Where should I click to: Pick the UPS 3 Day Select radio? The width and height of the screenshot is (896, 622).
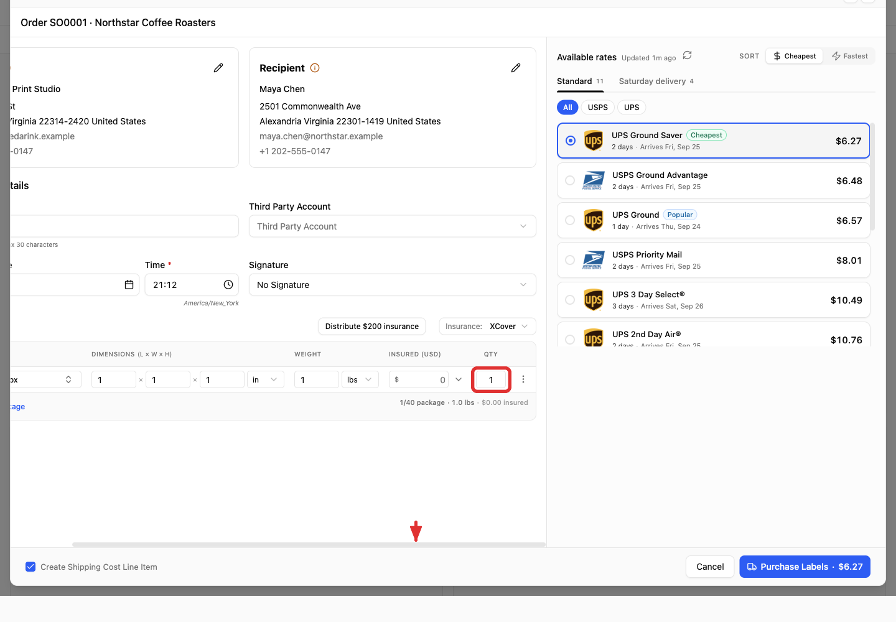[x=570, y=300]
